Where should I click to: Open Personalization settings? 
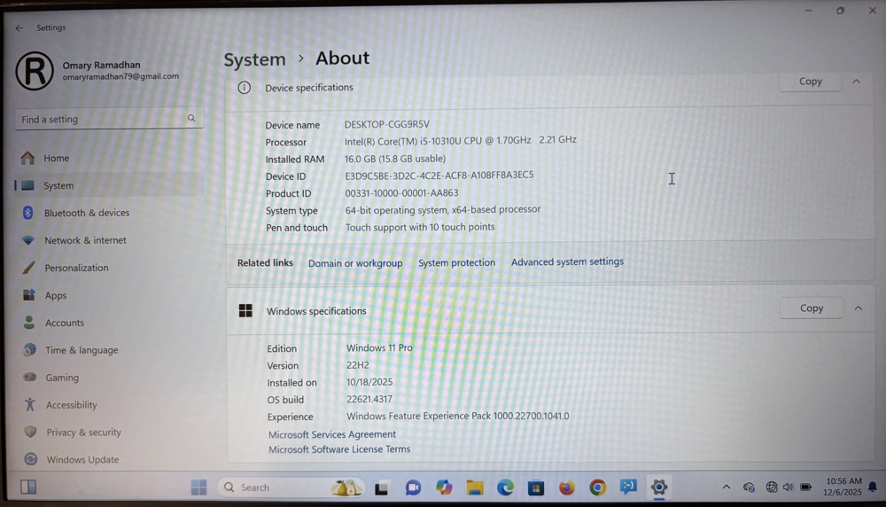pos(76,269)
